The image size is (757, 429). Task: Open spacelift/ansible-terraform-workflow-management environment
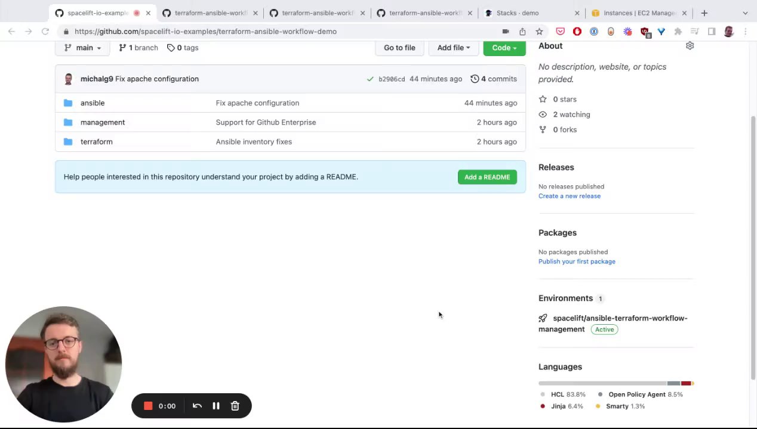(613, 324)
